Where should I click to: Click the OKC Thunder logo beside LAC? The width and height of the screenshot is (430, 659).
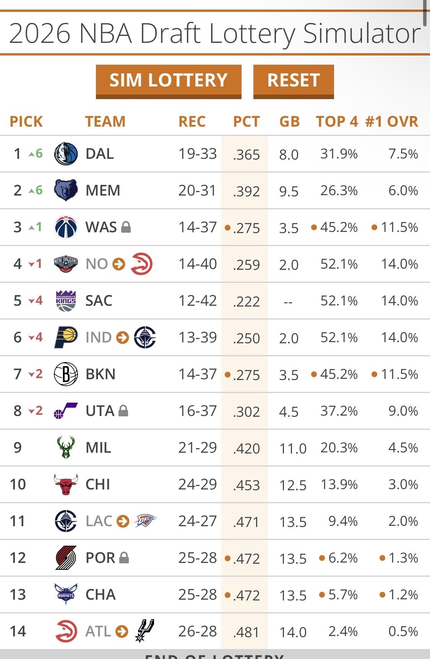coord(145,521)
